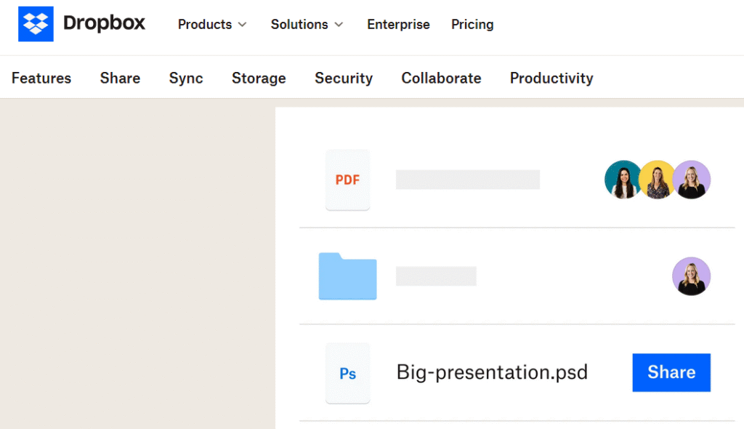744x429 pixels.
Task: Switch to the Features tab
Action: [x=41, y=78]
